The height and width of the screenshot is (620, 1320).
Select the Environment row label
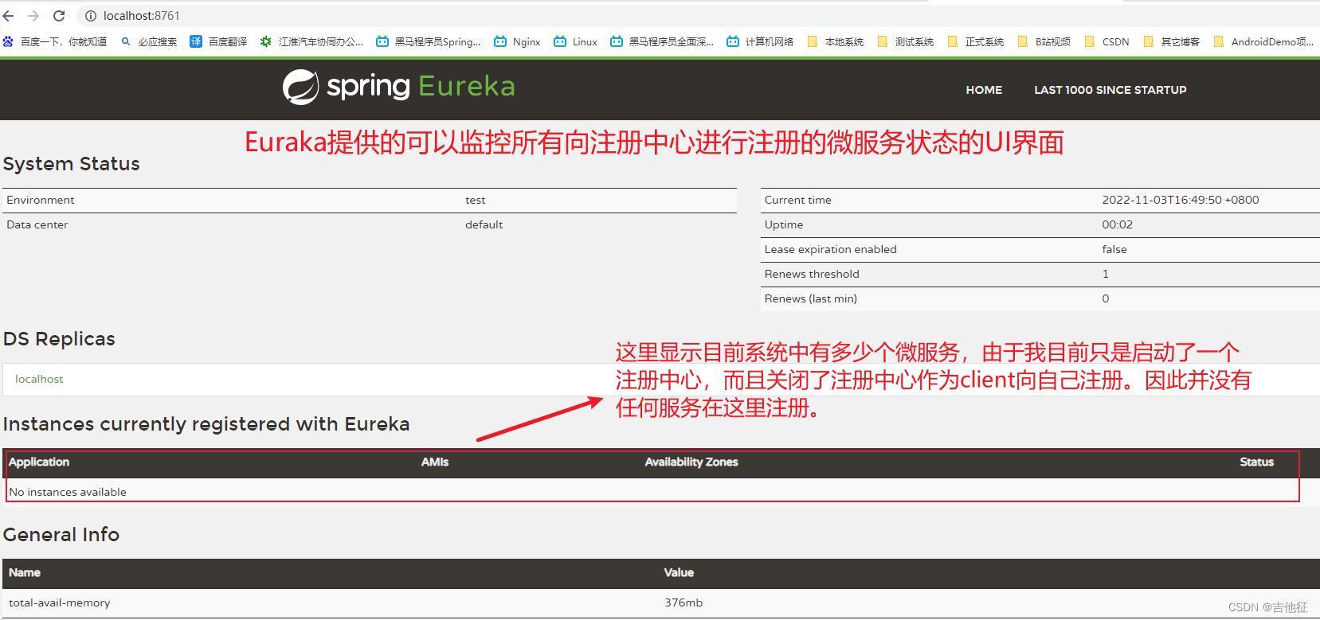[x=41, y=200]
